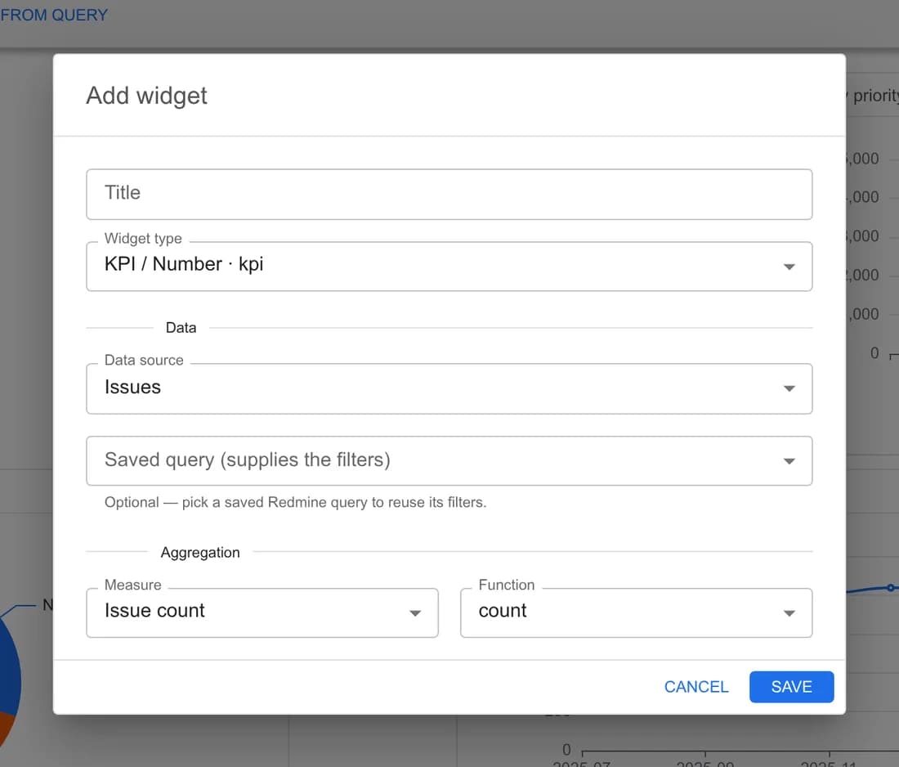
Task: Click the Title input field
Action: click(x=449, y=194)
